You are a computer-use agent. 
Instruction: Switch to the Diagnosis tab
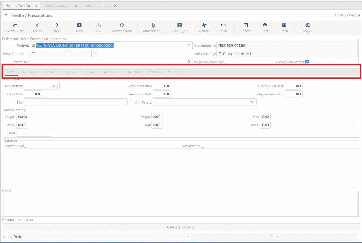click(x=67, y=72)
